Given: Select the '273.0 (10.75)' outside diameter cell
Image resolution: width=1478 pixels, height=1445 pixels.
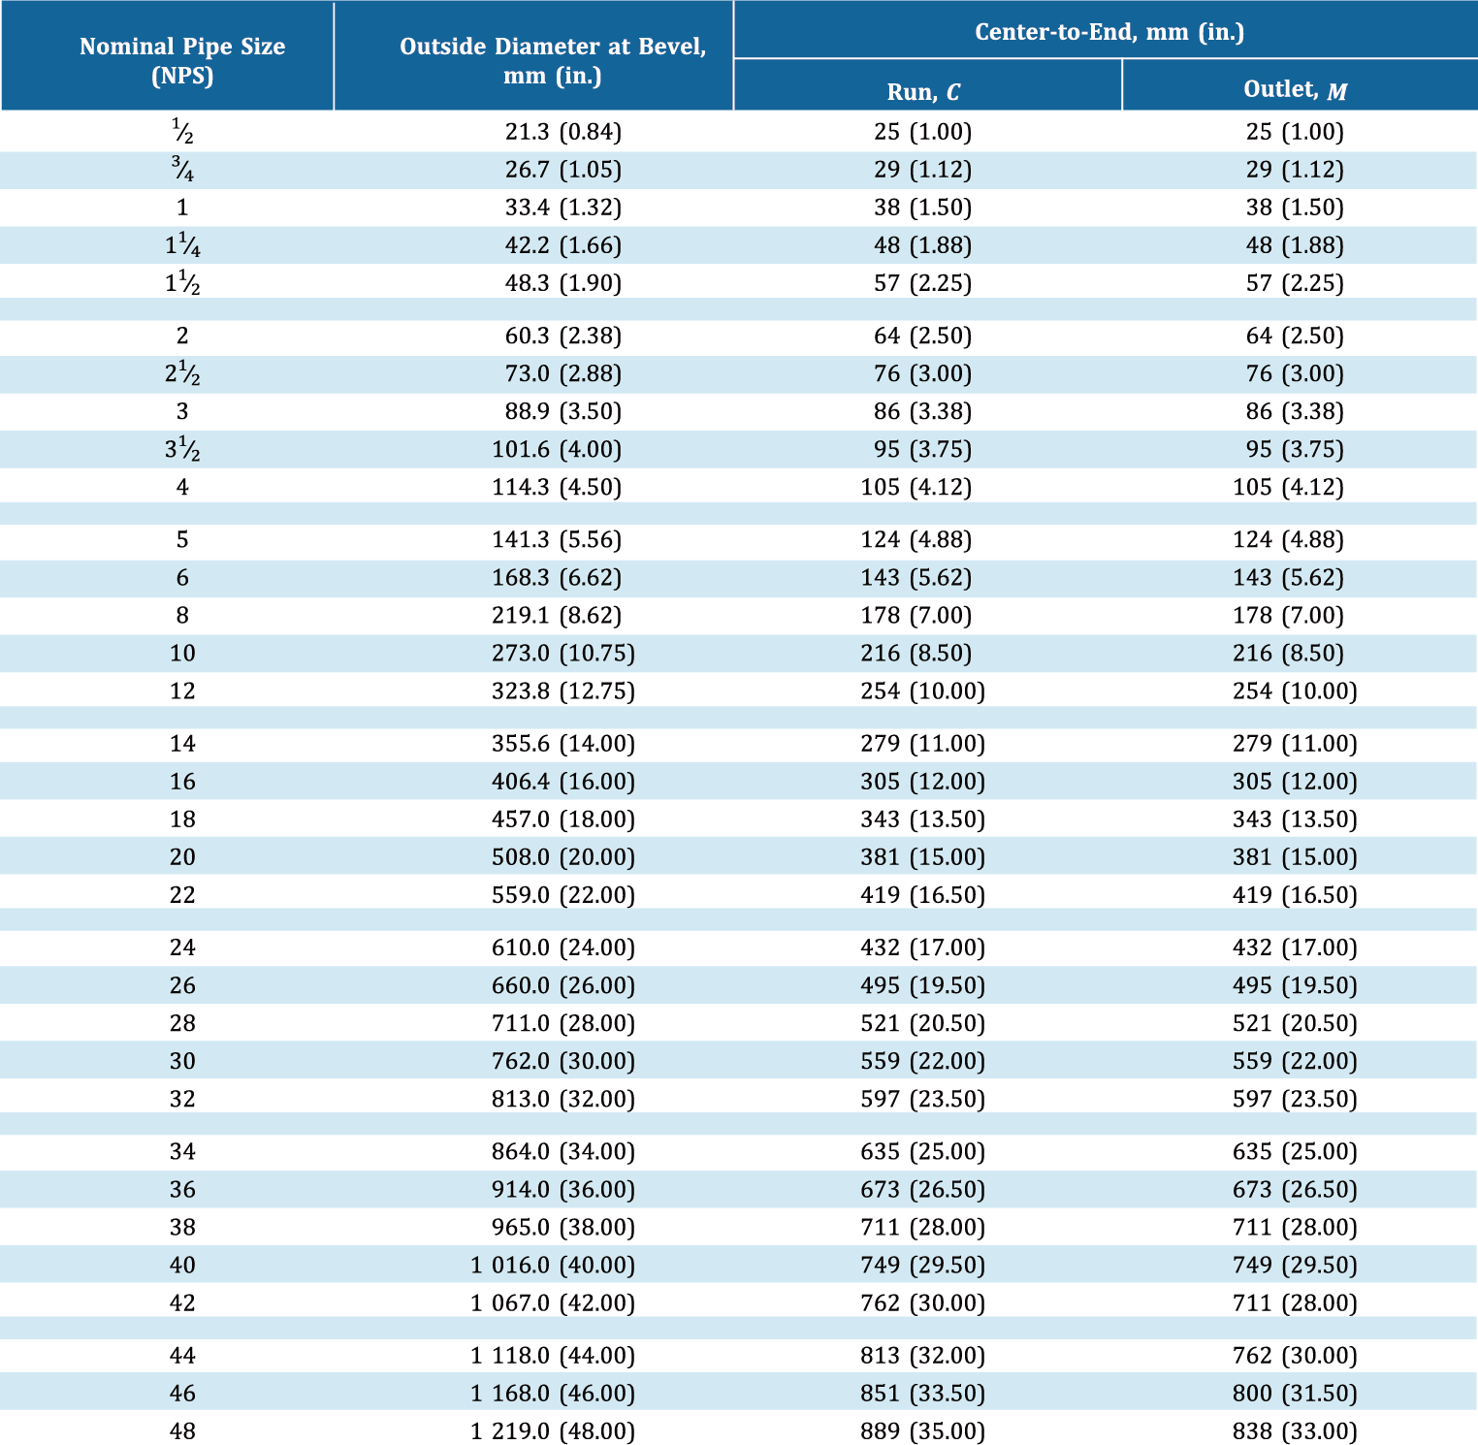Looking at the screenshot, I should coord(563,653).
